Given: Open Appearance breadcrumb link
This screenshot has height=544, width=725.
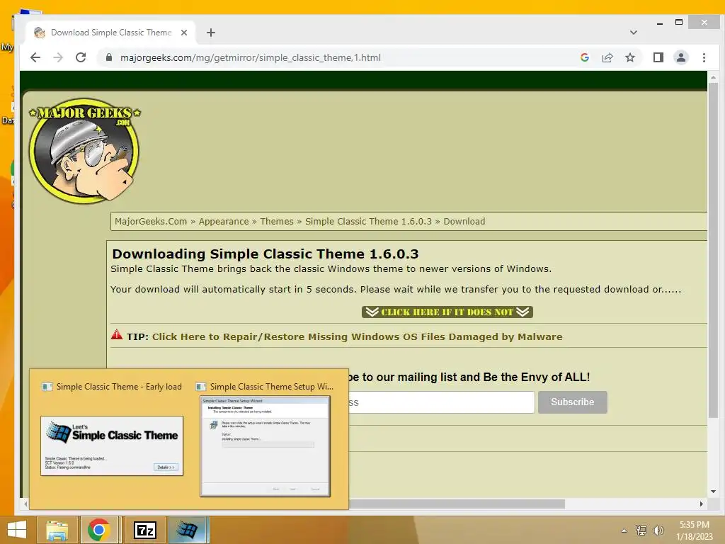Looking at the screenshot, I should coord(224,221).
